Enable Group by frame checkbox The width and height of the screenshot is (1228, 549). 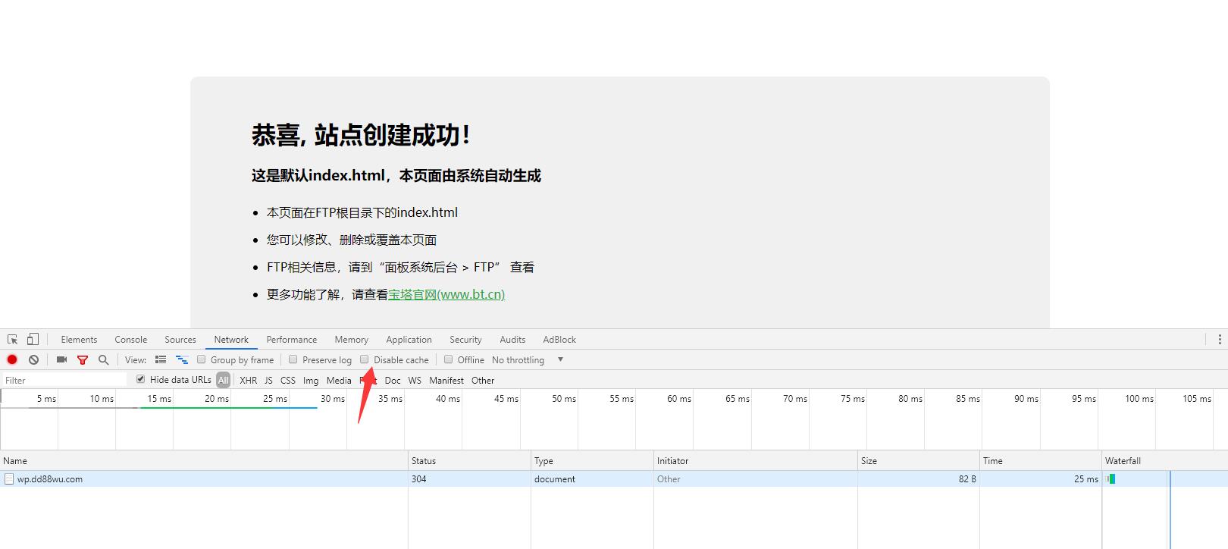[x=202, y=359]
